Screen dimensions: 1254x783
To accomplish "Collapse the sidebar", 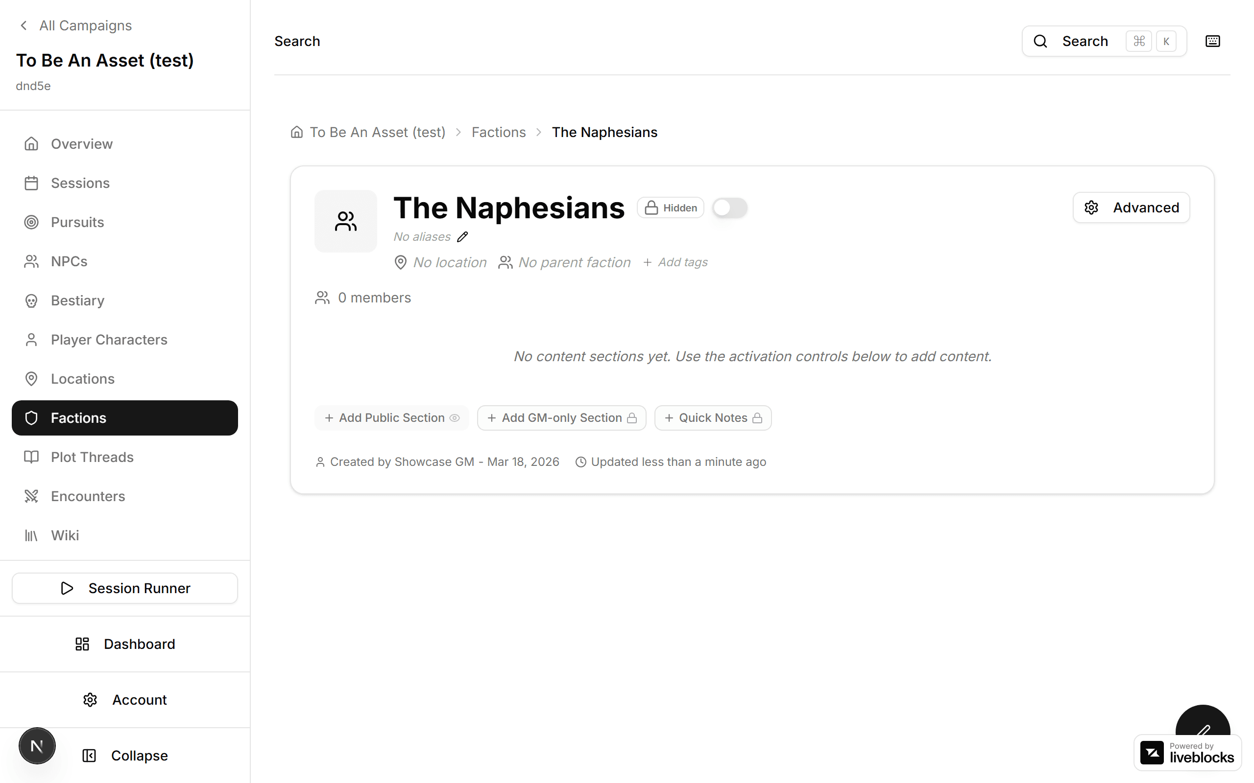I will pyautogui.click(x=124, y=755).
